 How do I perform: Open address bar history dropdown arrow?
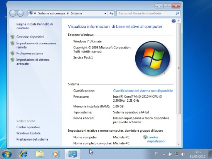pos(105,13)
